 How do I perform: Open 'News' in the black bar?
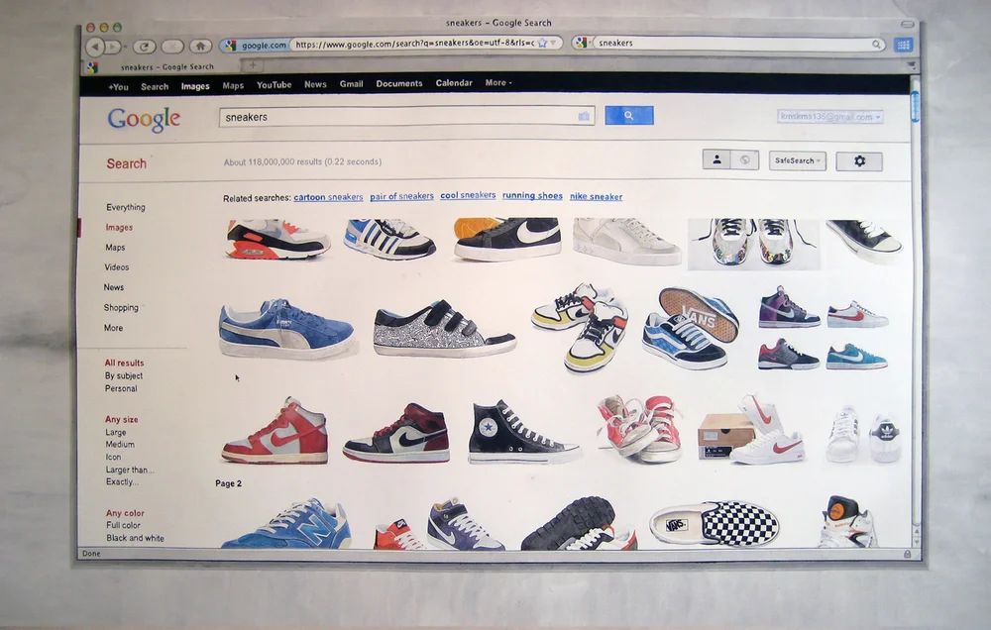pyautogui.click(x=315, y=84)
